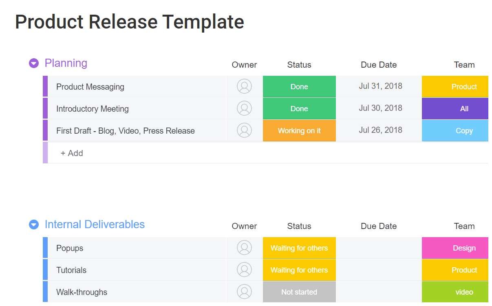Click owner avatar for Introductory Meeting
This screenshot has height=306, width=492.
(x=244, y=108)
